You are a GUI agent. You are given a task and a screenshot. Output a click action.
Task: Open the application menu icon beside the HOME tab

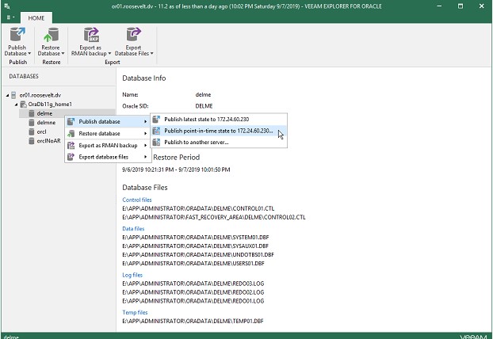(x=10, y=18)
